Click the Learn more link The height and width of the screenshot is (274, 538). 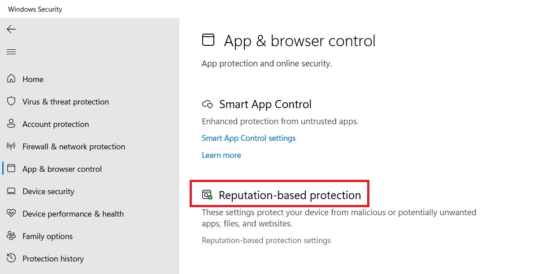pos(221,155)
